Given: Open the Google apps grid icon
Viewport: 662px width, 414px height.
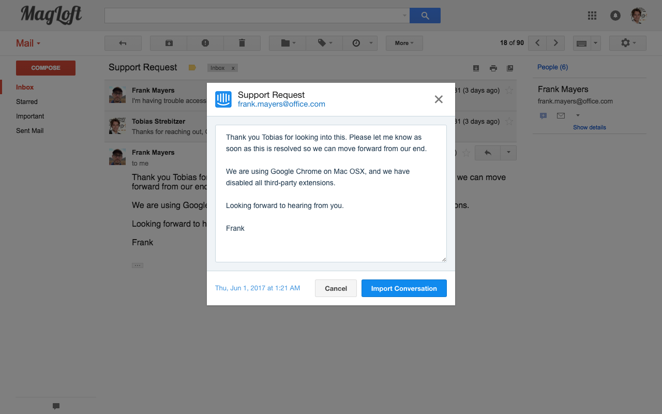Looking at the screenshot, I should click(592, 16).
